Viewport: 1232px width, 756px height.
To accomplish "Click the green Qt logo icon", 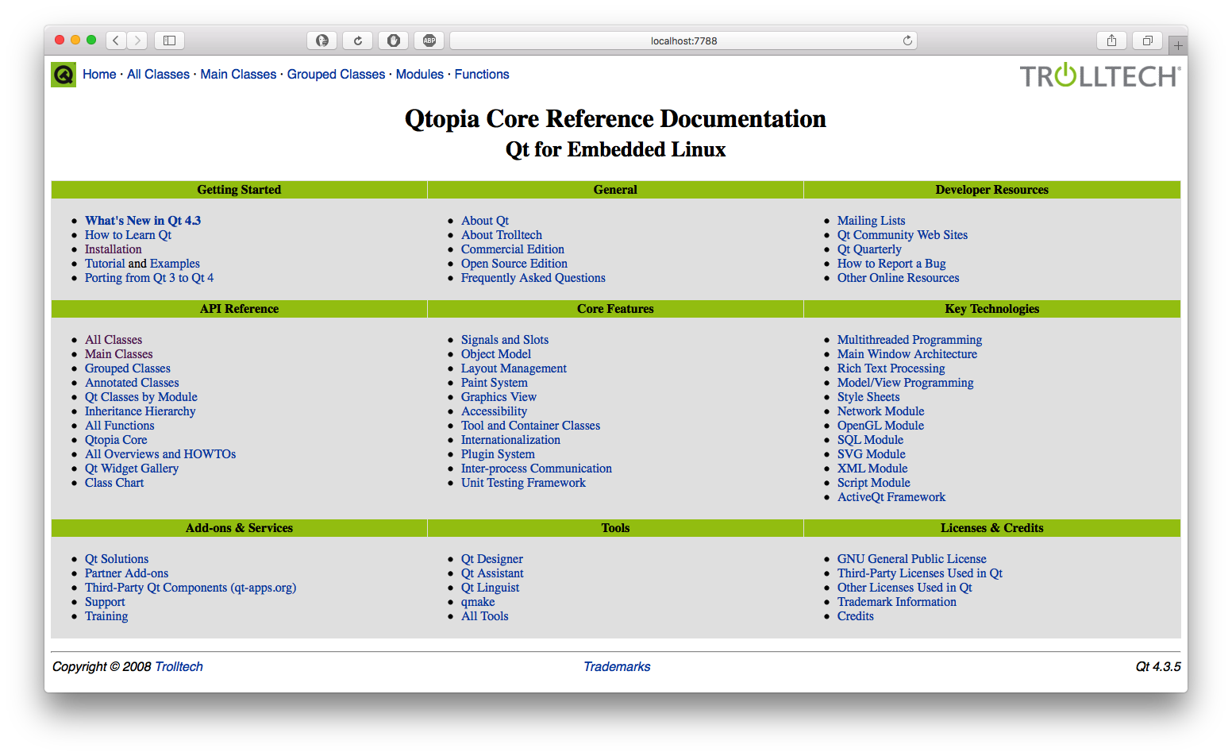I will [x=64, y=75].
